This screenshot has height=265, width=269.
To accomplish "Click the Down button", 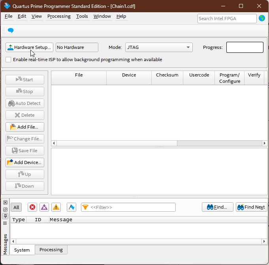I will click(25, 186).
